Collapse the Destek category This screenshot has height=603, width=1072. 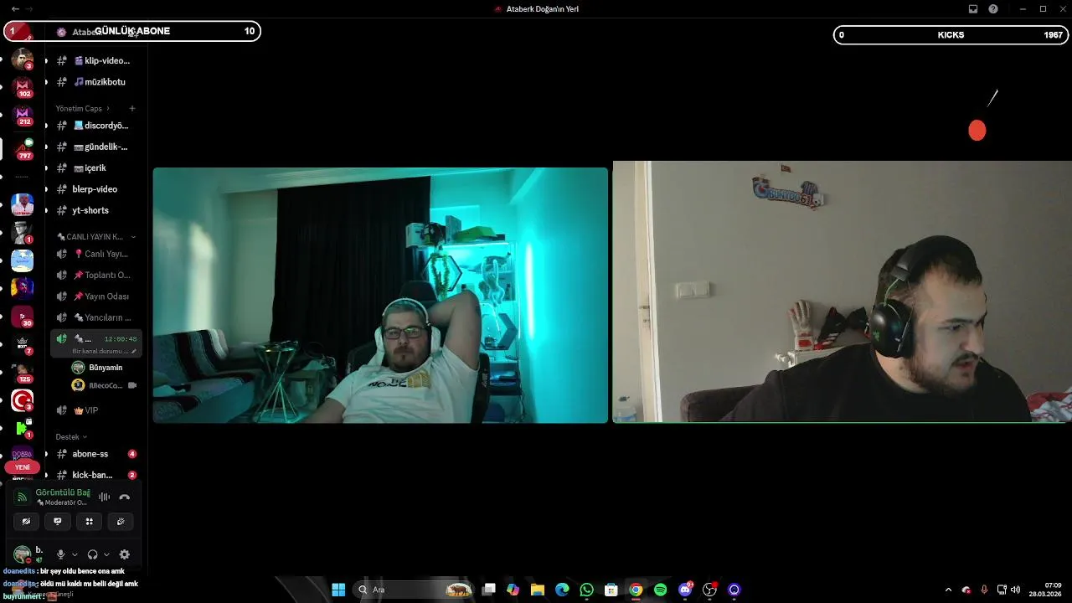(x=71, y=436)
